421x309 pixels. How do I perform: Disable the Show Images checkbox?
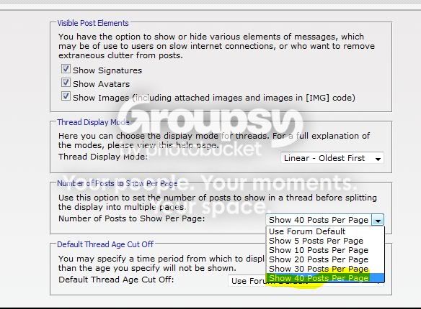pos(66,96)
